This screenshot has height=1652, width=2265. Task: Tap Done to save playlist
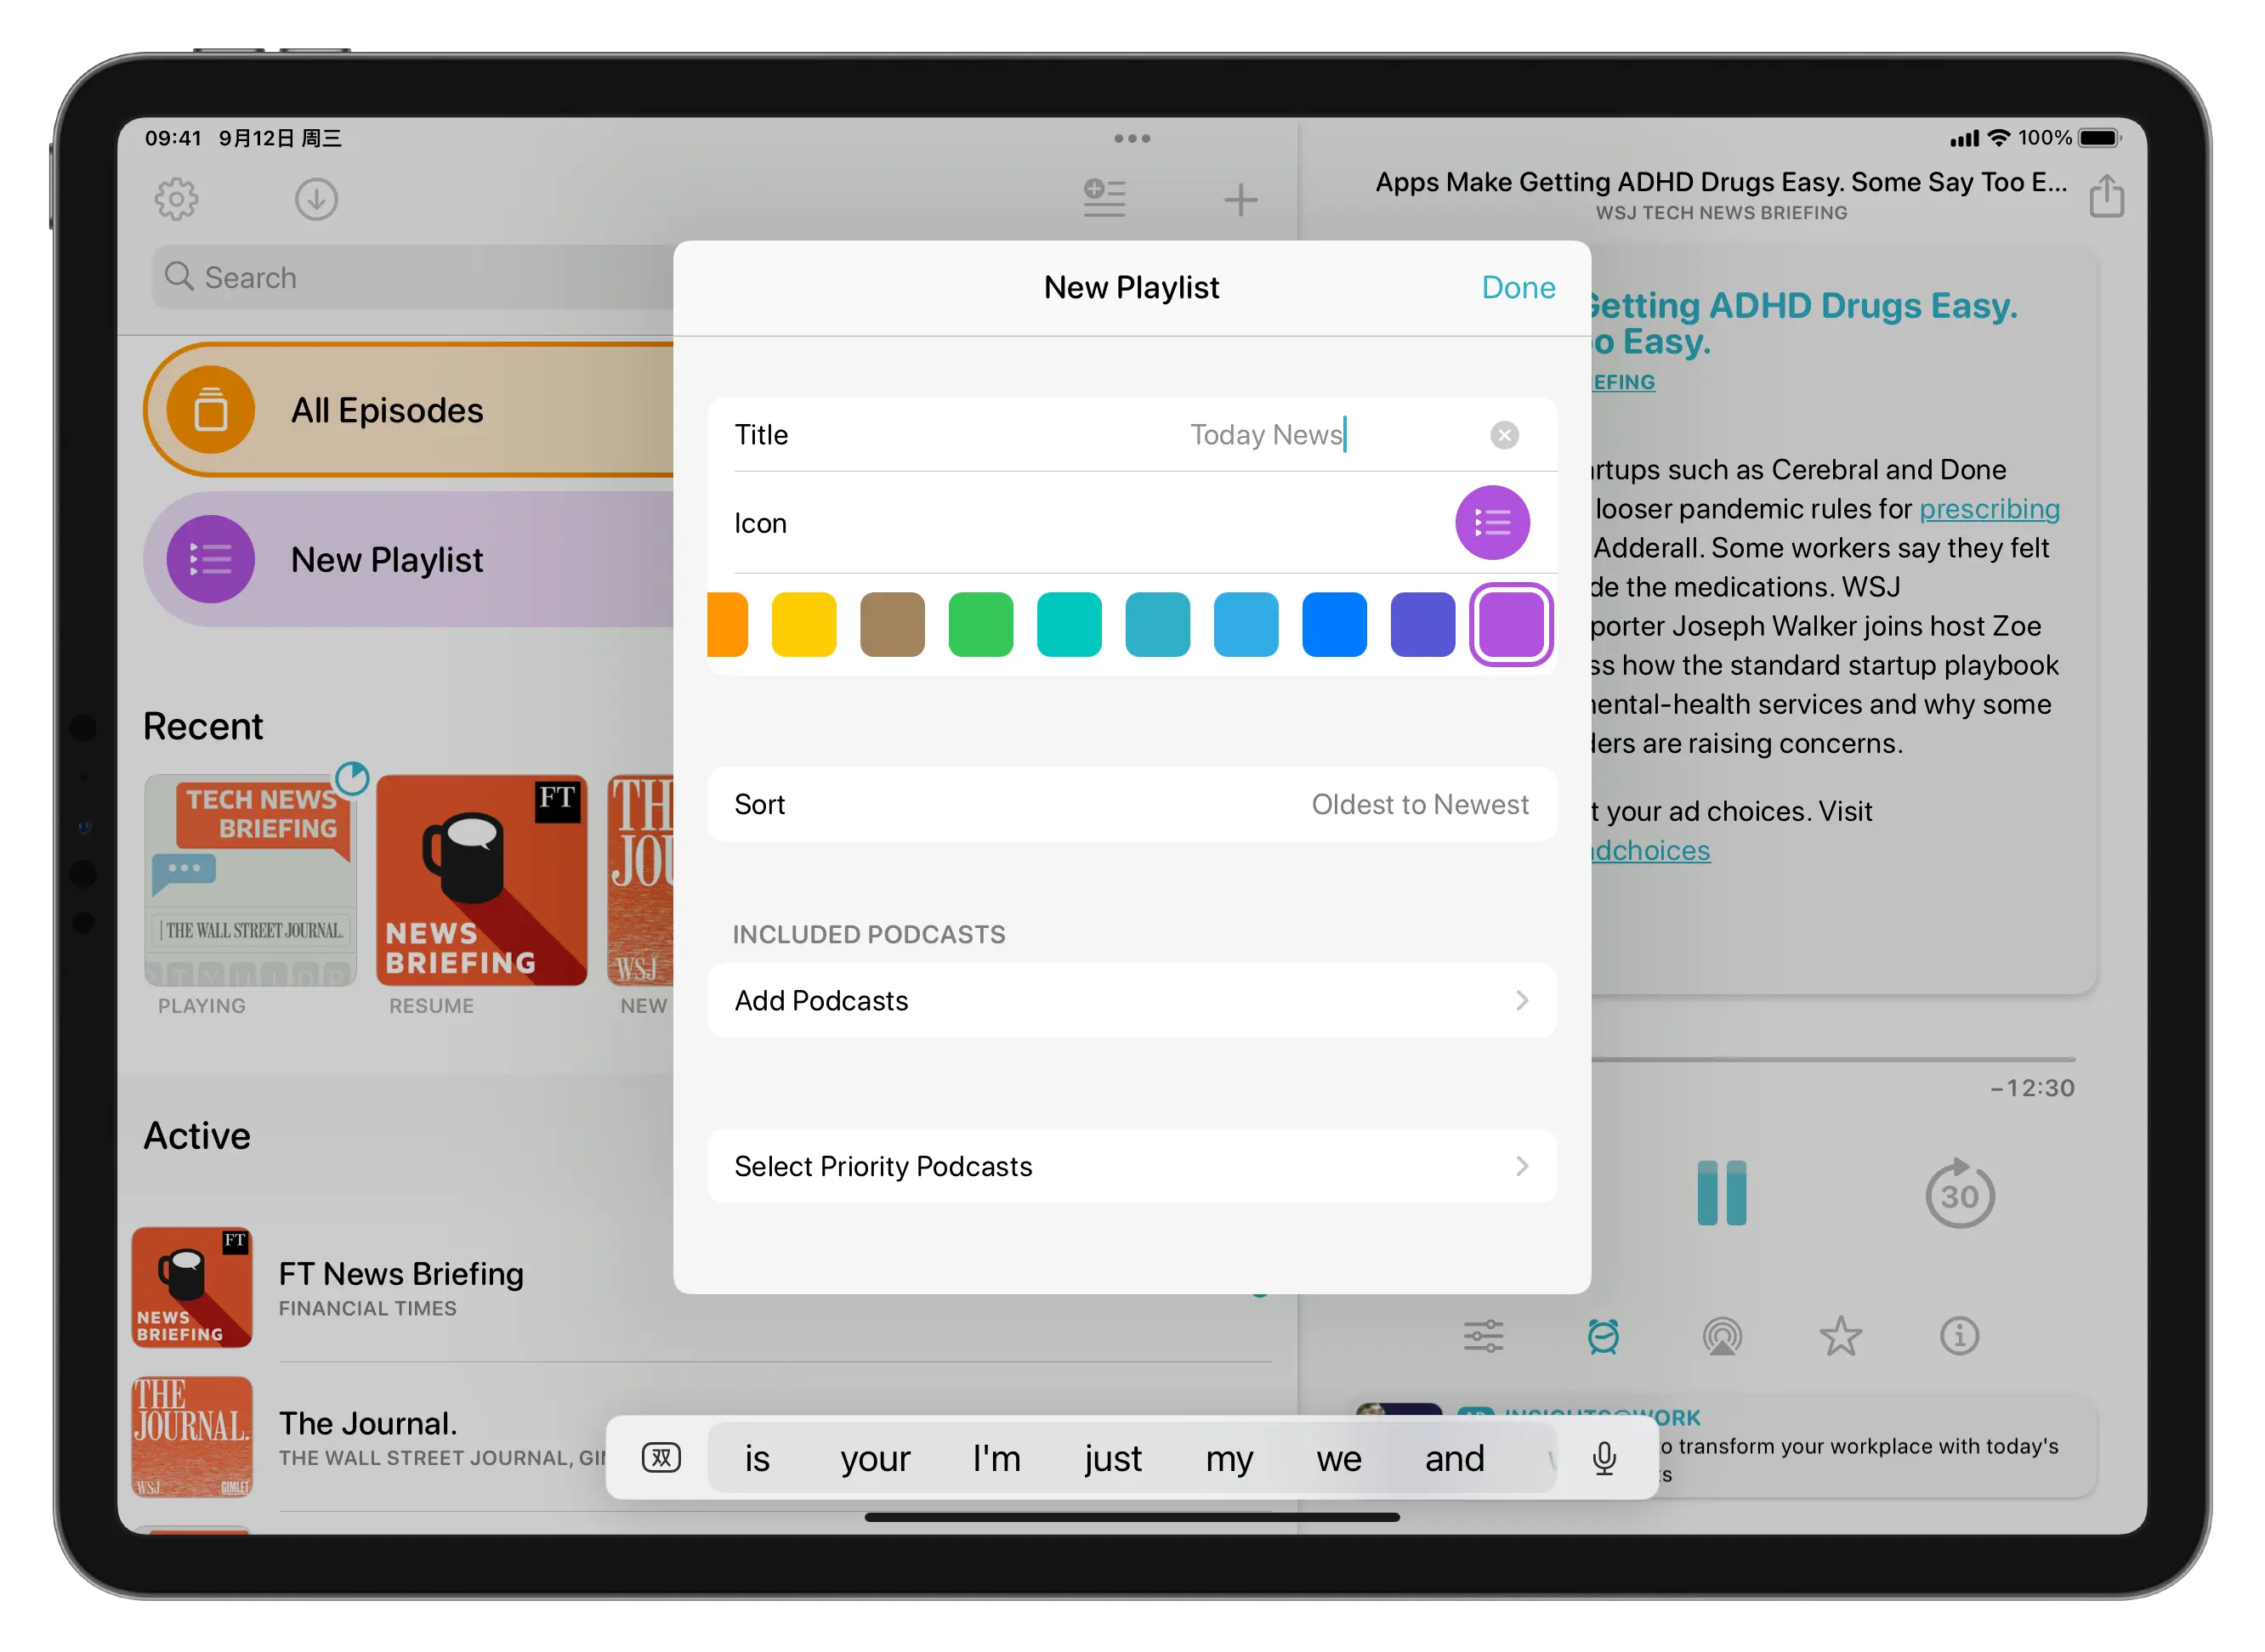pyautogui.click(x=1518, y=288)
